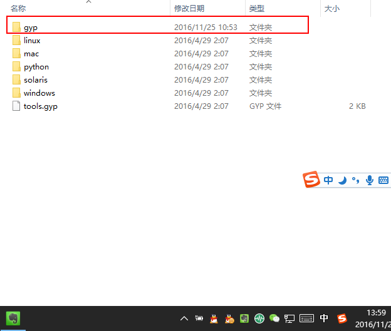Show hidden tray icons chevron

[184, 318]
